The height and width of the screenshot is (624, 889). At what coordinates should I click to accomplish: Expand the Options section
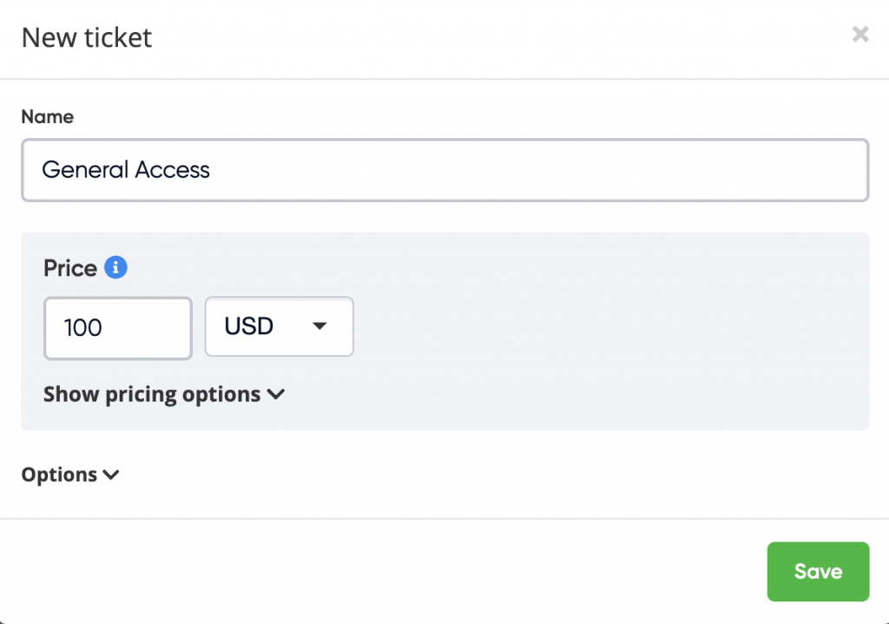click(60, 475)
